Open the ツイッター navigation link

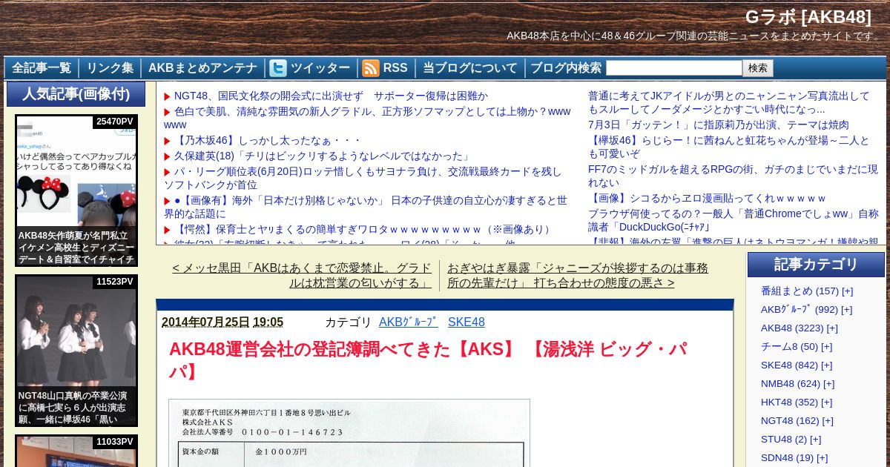tap(320, 68)
